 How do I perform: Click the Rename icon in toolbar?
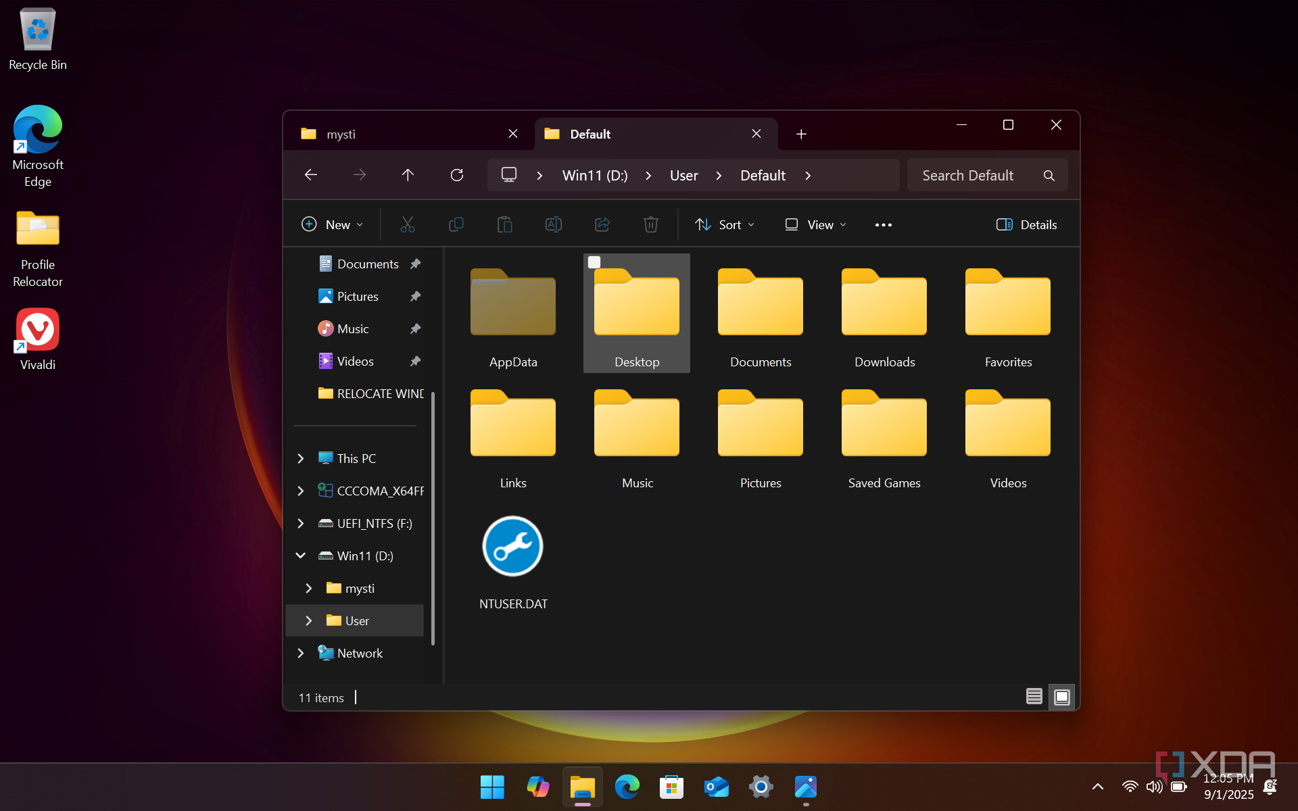pyautogui.click(x=554, y=224)
